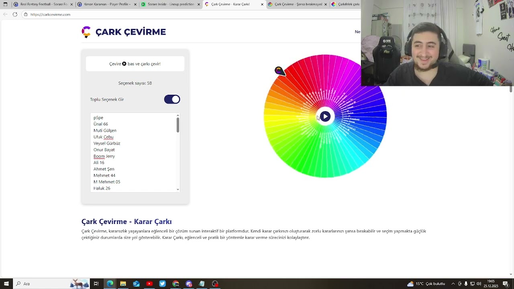Close the Sorare Inside tab
The width and height of the screenshot is (514, 289).
[198, 4]
